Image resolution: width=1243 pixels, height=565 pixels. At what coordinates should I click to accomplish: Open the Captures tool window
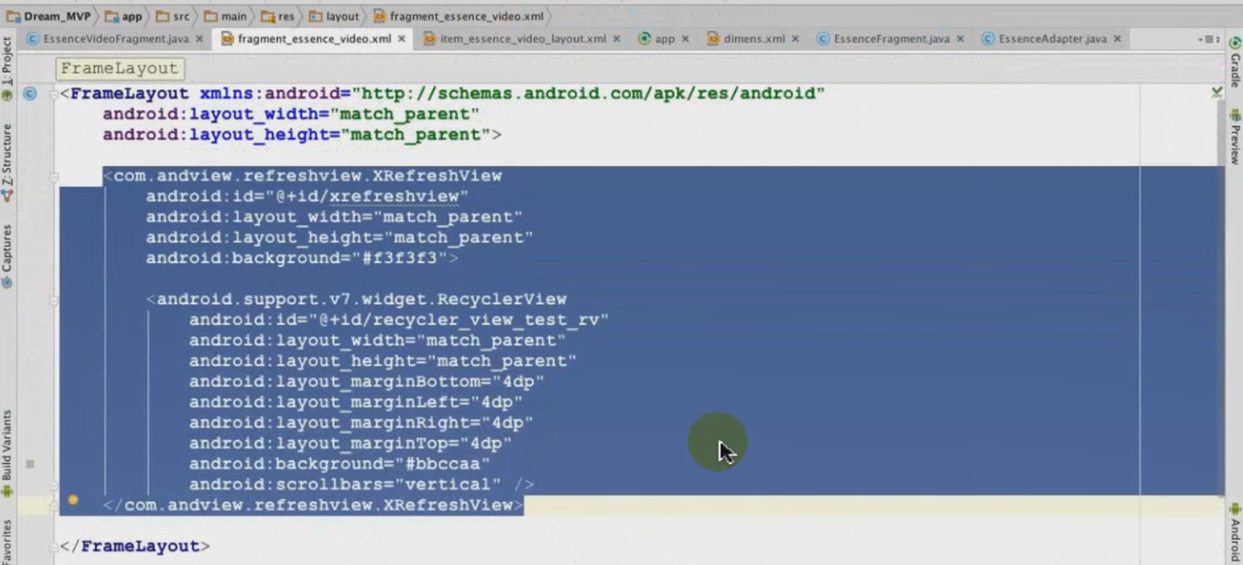7,255
